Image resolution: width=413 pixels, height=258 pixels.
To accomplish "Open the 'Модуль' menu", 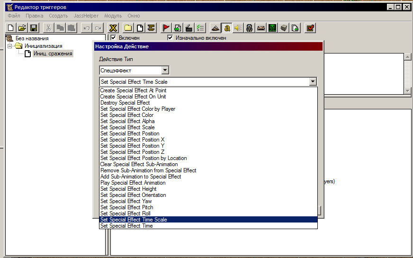I will pos(113,16).
